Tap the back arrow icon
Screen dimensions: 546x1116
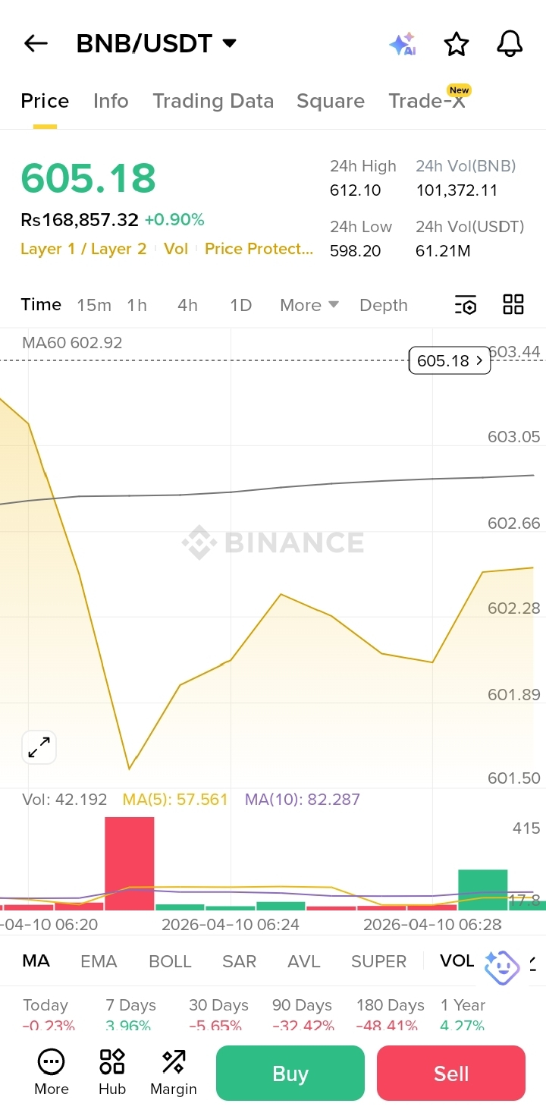[36, 44]
